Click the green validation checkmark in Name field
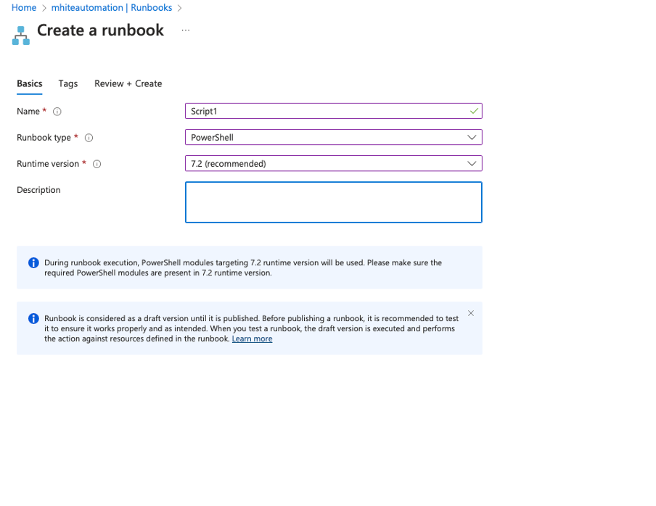Image resolution: width=656 pixels, height=506 pixels. [x=473, y=111]
